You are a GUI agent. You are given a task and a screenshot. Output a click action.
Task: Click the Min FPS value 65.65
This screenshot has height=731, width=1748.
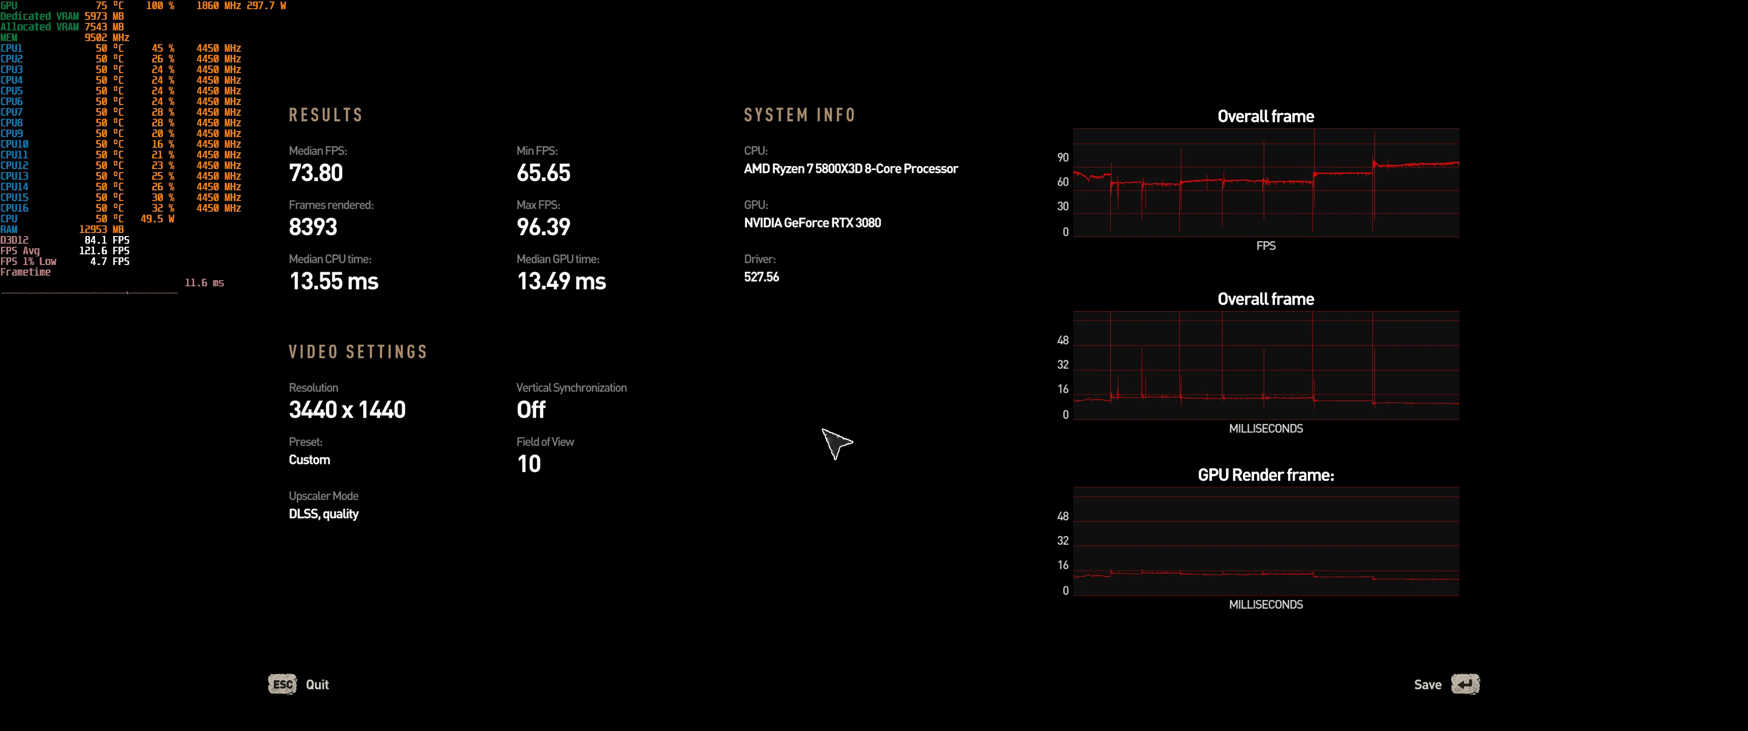coord(544,173)
